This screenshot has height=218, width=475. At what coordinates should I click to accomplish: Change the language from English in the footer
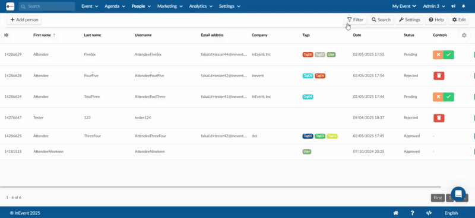click(451, 213)
